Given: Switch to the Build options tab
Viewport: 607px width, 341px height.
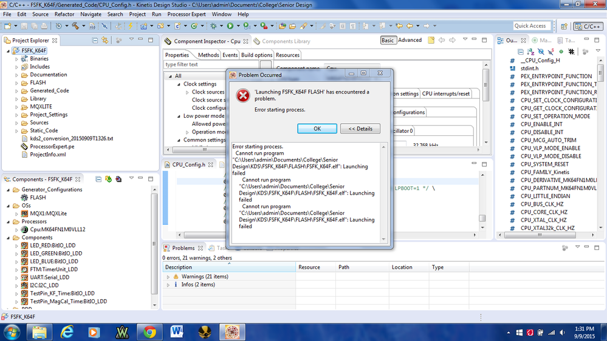Looking at the screenshot, I should [256, 55].
